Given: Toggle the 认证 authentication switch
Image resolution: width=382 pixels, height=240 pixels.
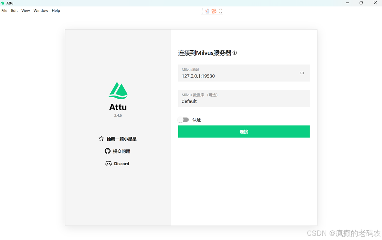Looking at the screenshot, I should tap(183, 120).
